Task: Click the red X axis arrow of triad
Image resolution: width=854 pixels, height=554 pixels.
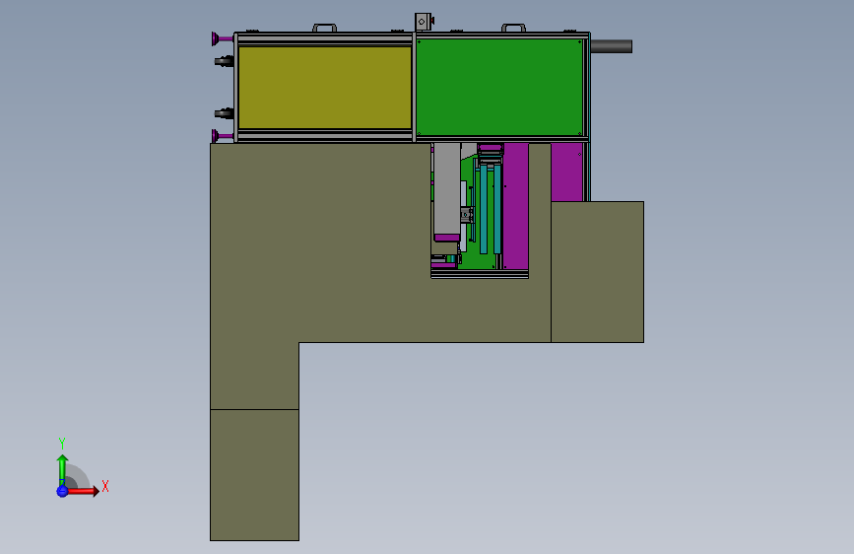Action: [x=84, y=491]
